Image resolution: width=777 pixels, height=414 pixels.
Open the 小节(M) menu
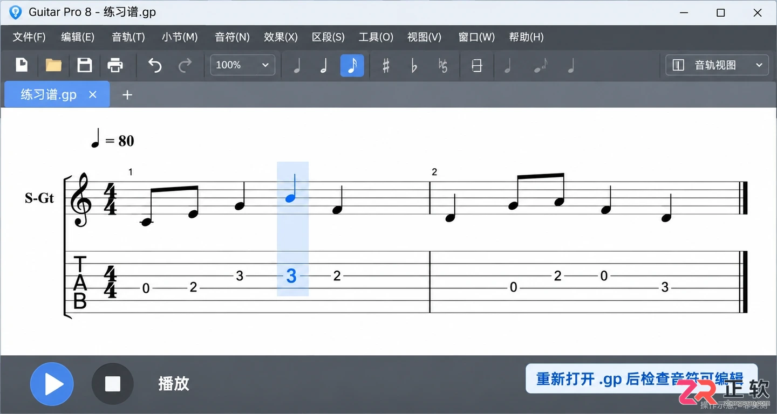[180, 37]
